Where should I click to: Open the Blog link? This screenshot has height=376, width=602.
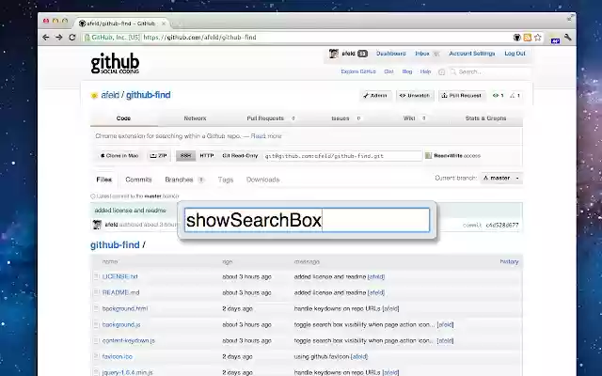point(407,71)
